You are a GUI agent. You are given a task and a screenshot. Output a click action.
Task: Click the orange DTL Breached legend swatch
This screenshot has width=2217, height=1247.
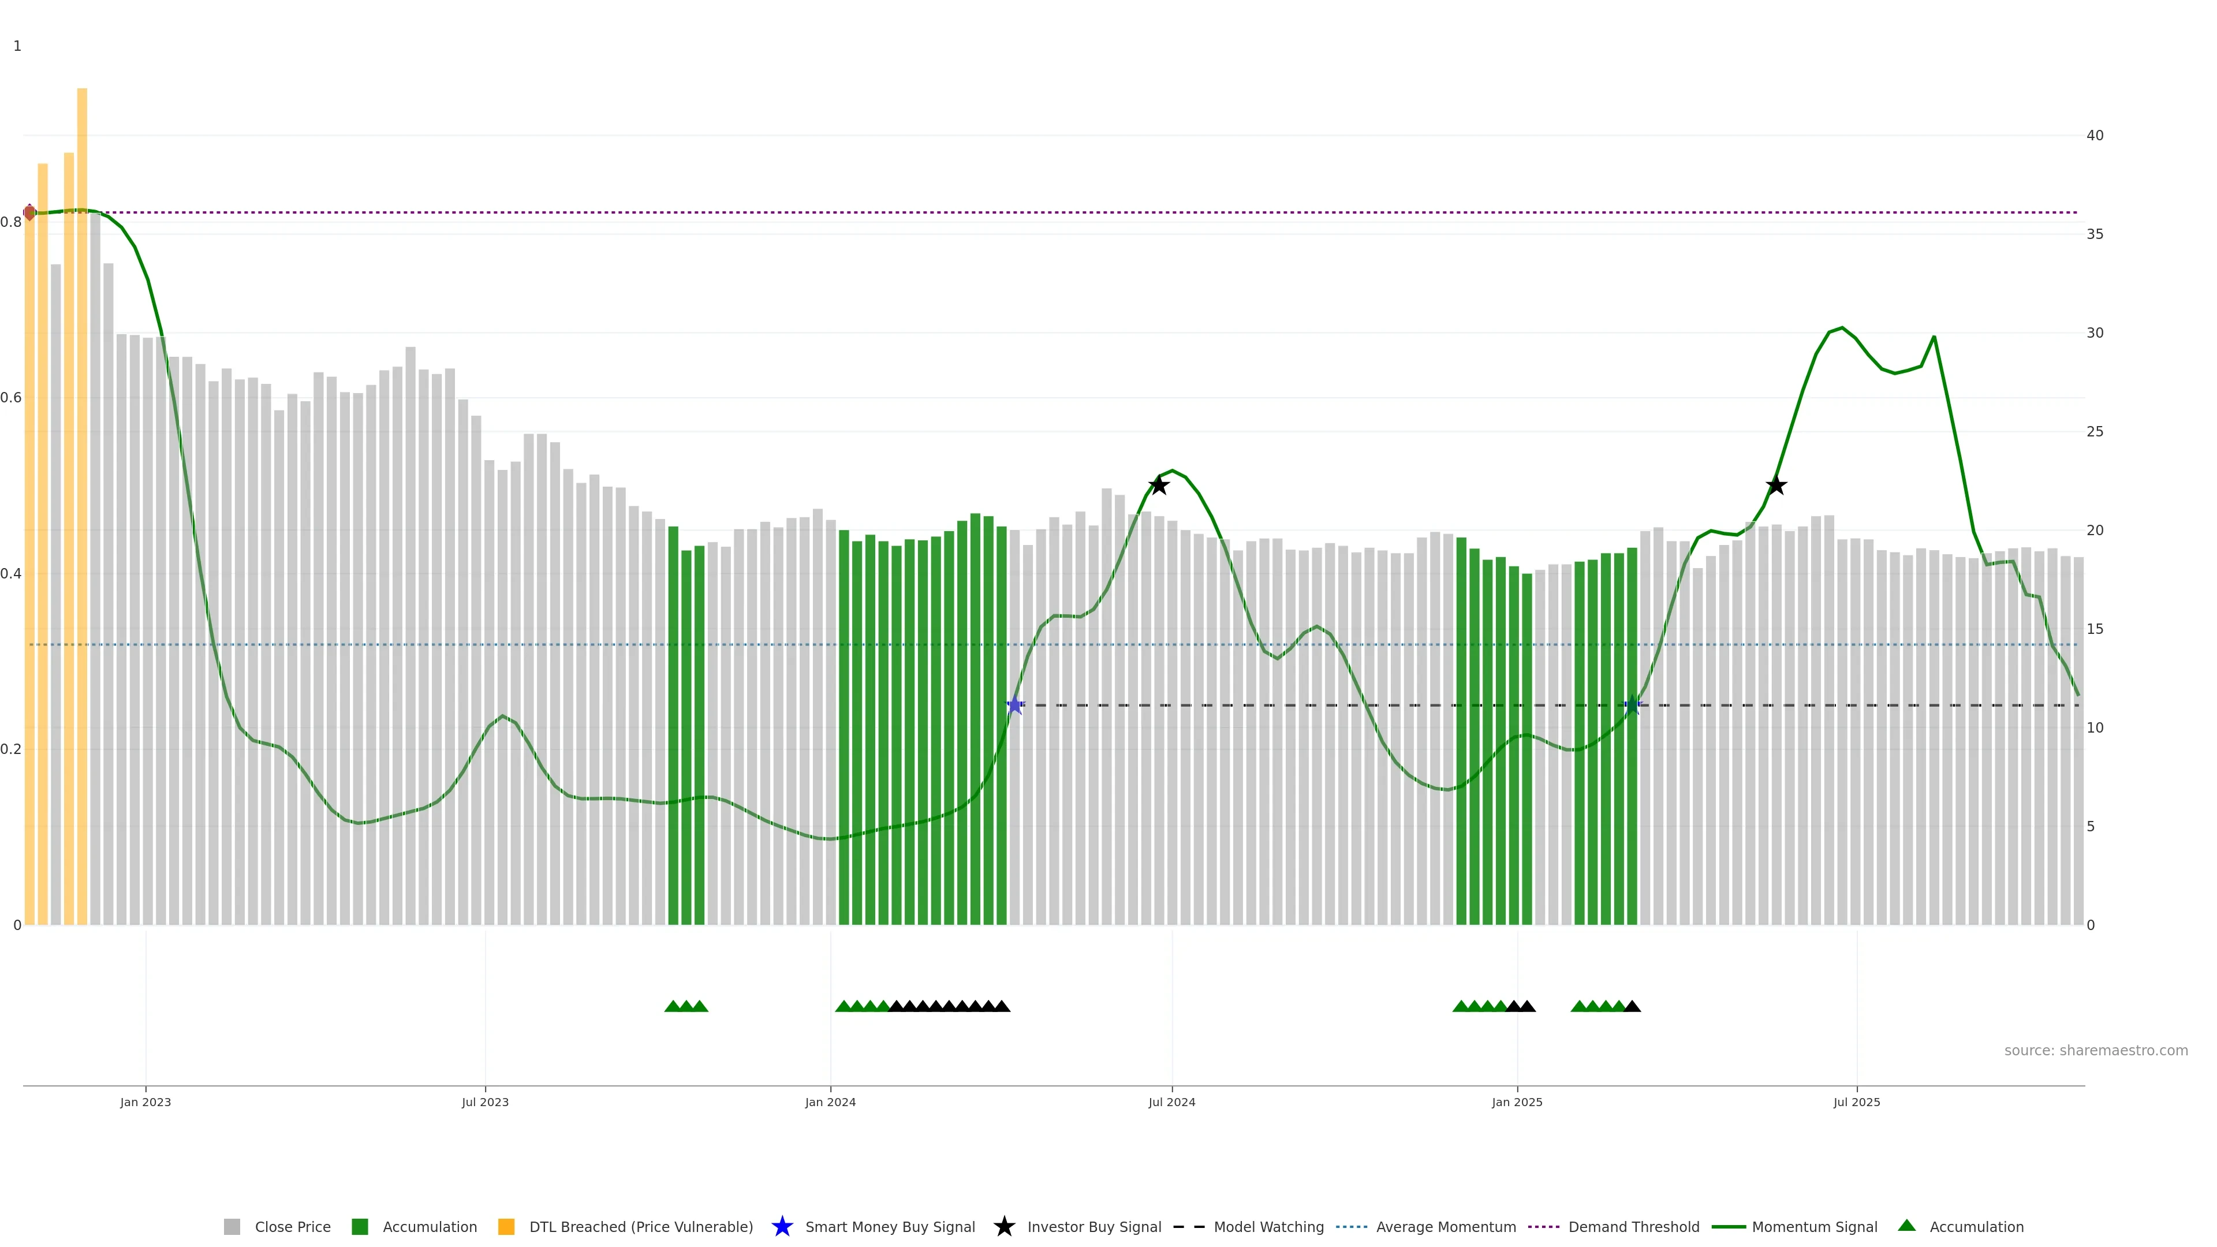click(x=506, y=1227)
